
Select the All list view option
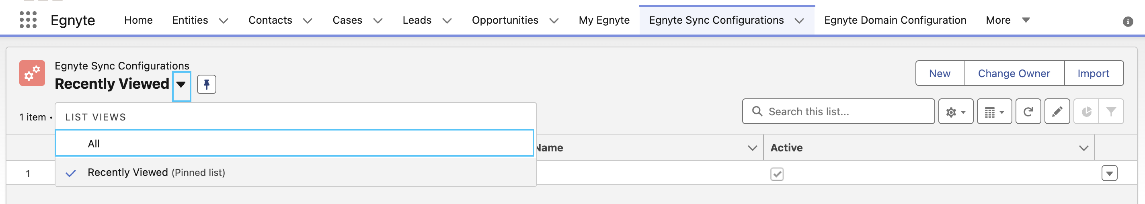coord(294,143)
